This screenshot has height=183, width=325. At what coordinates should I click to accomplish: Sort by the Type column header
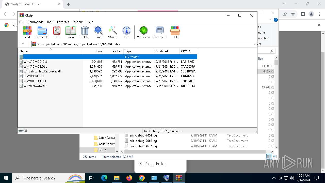click(x=139, y=51)
